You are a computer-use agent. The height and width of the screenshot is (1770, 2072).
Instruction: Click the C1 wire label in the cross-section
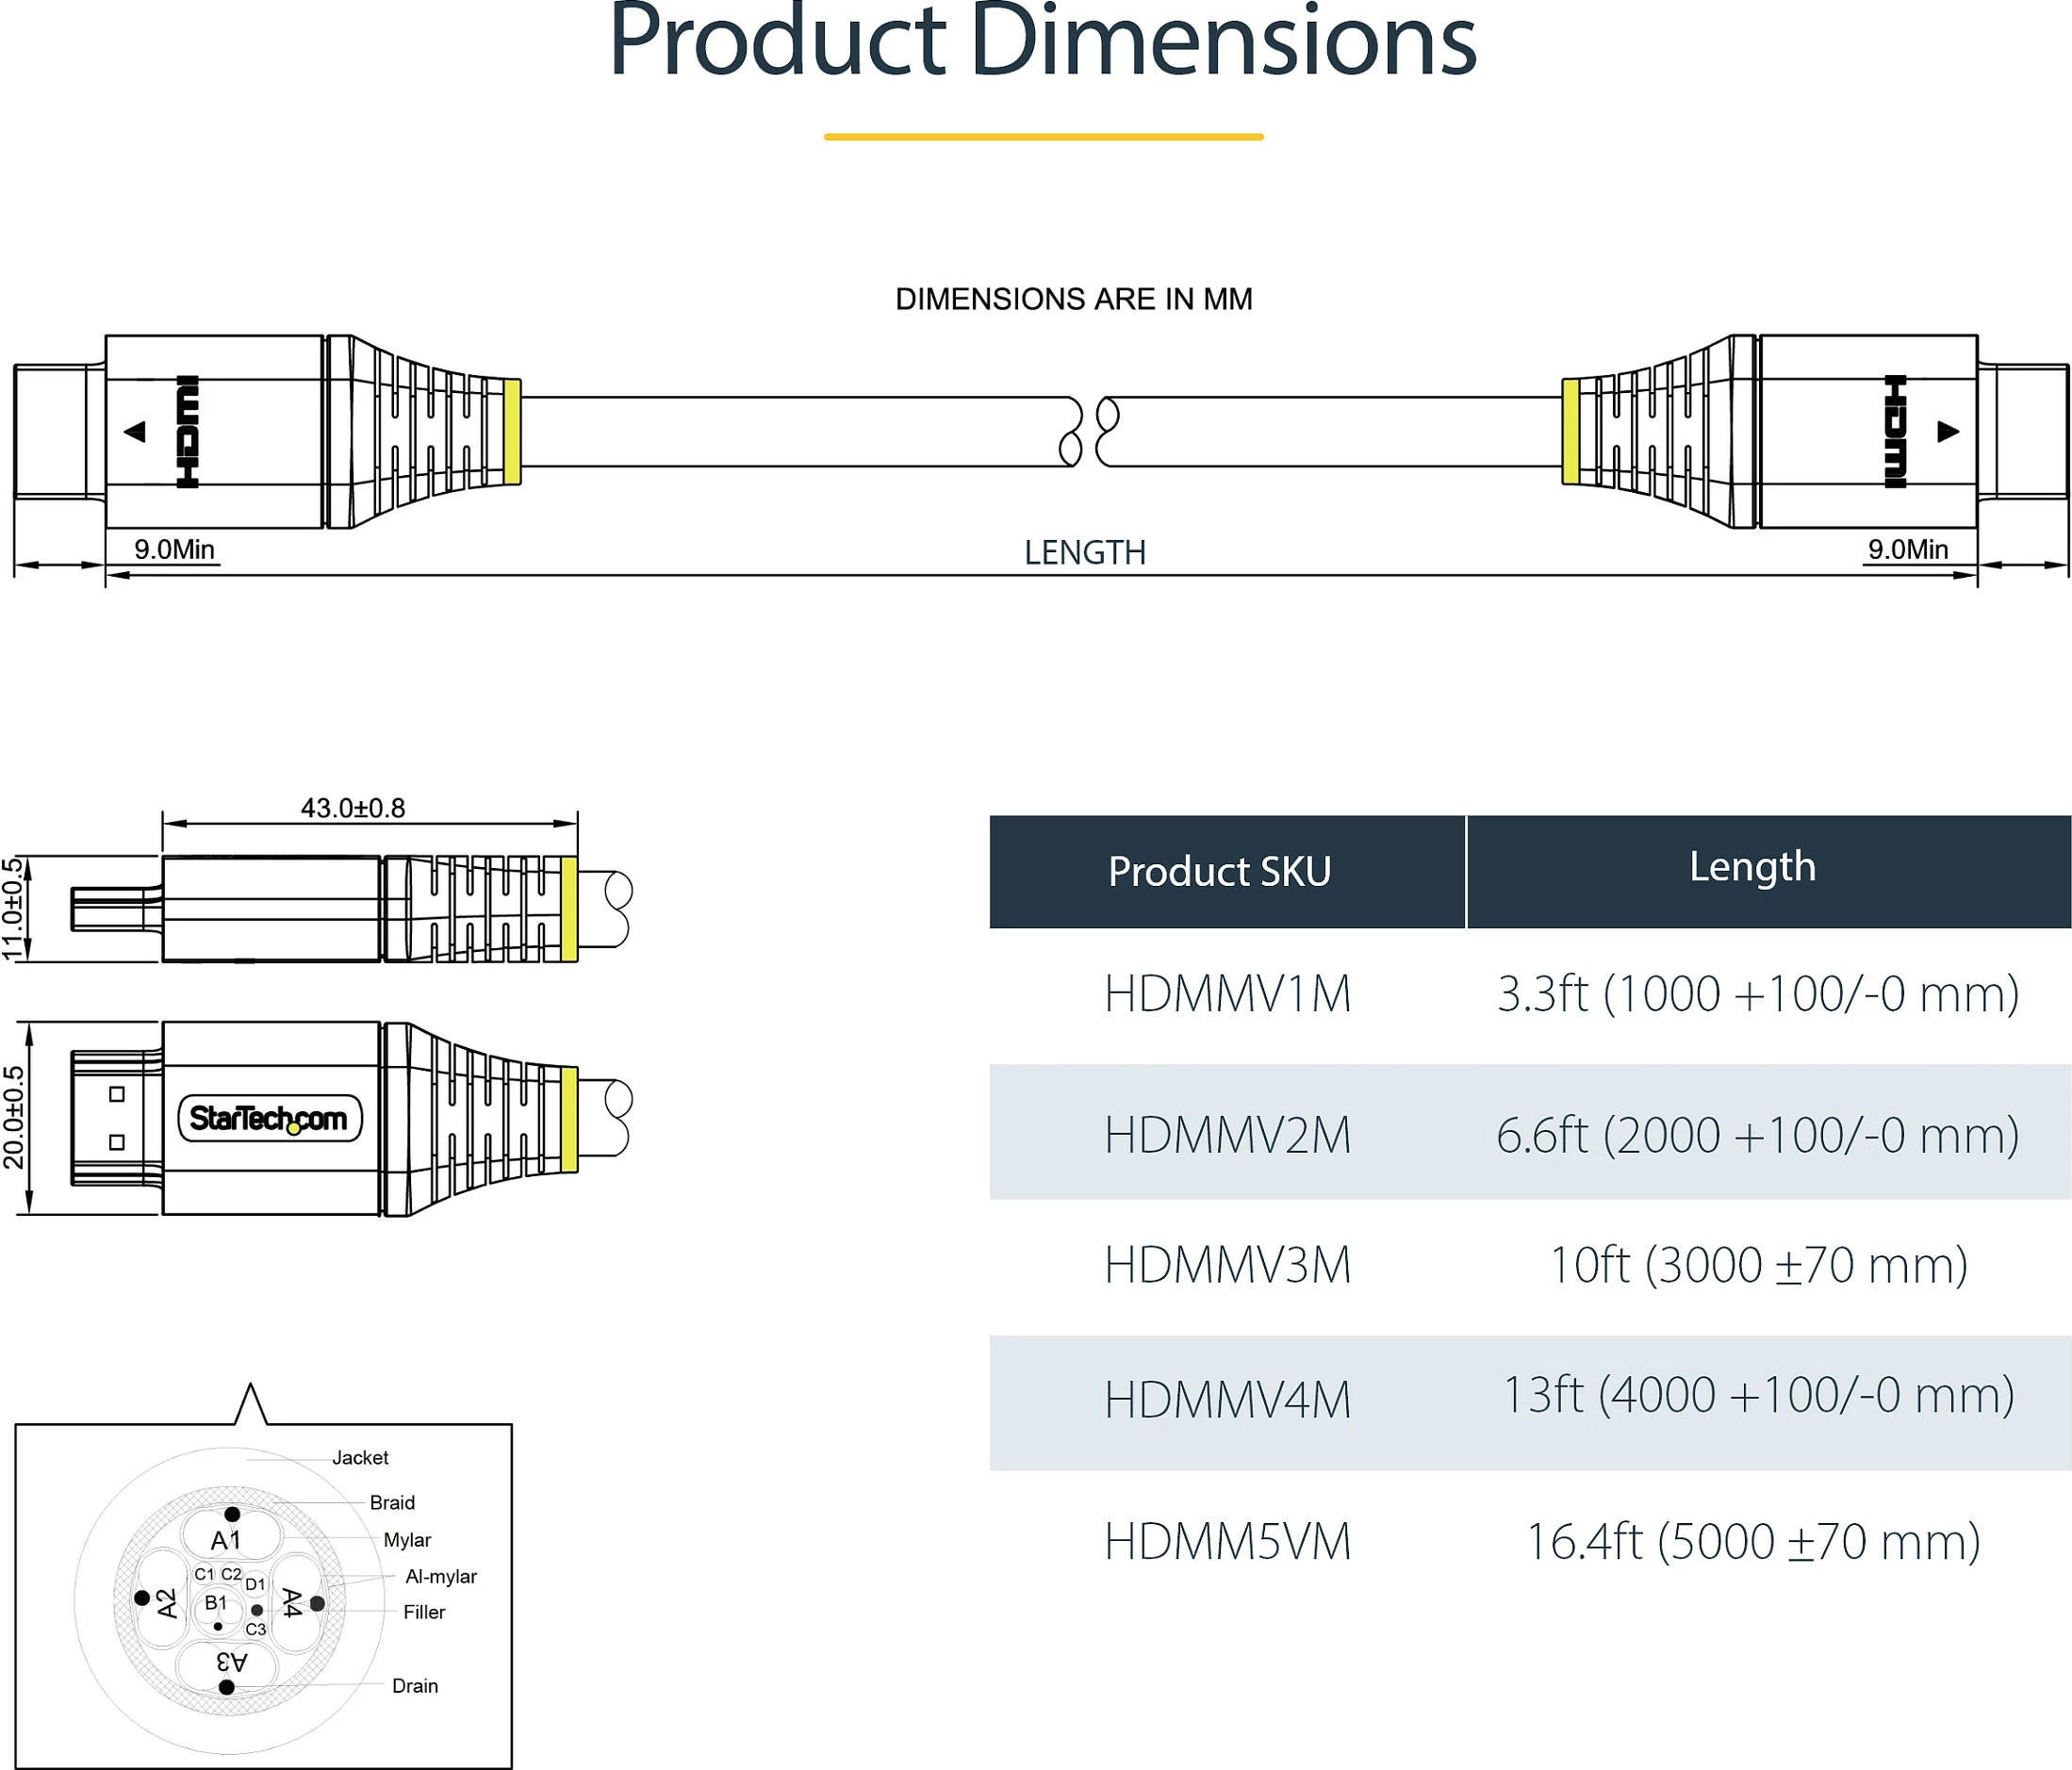point(204,1574)
